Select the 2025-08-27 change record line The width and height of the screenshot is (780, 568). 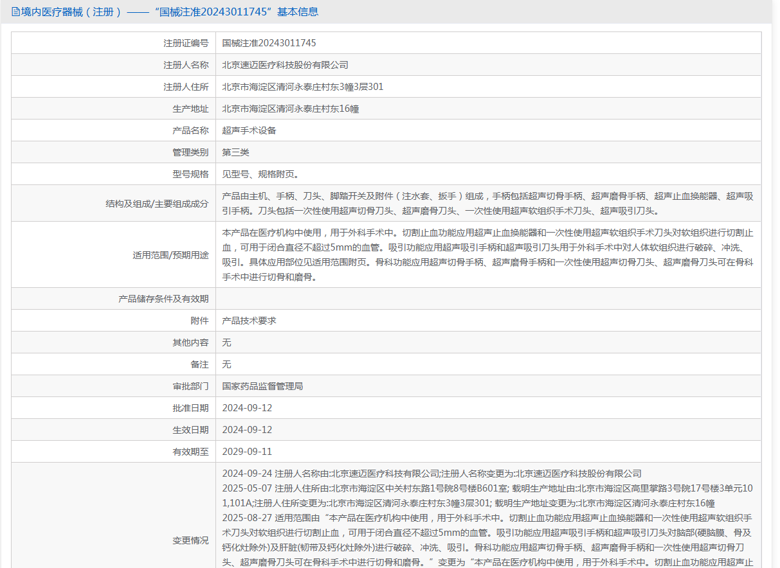[x=488, y=540]
